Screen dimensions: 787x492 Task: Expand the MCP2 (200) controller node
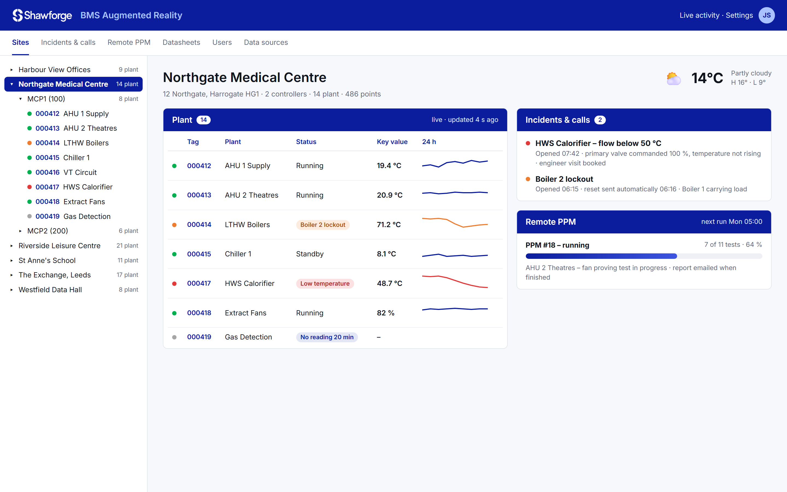pos(20,231)
